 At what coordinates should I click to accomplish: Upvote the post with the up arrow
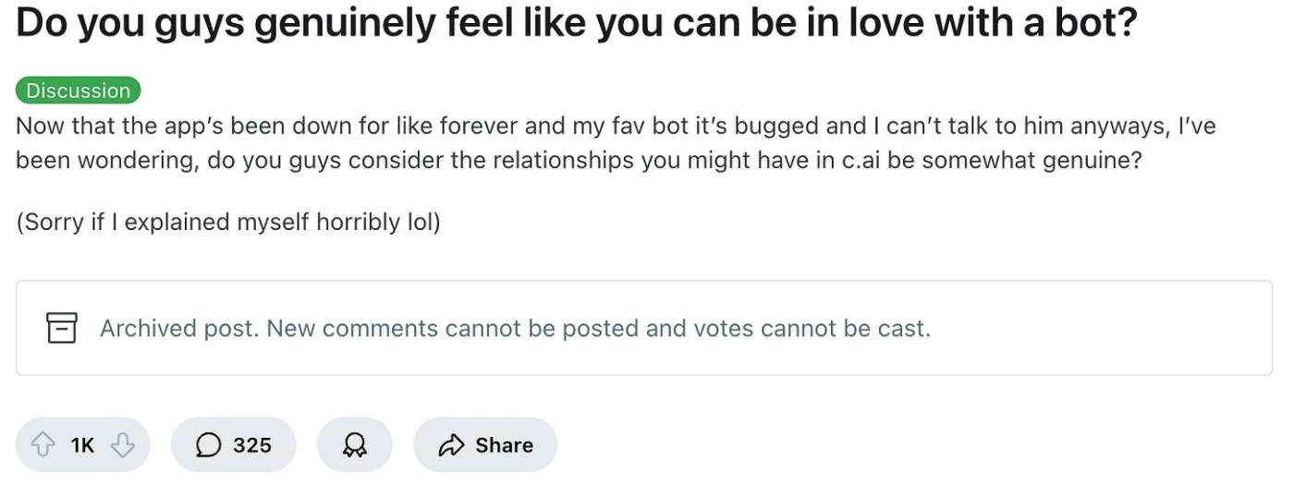tap(43, 445)
